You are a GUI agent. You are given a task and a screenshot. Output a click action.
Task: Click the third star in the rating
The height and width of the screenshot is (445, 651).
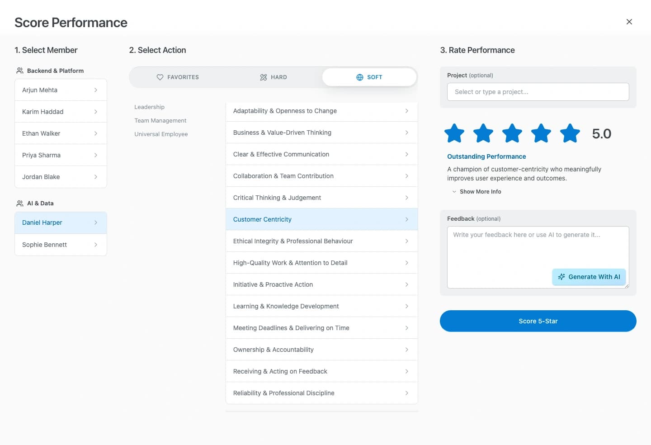(512, 133)
